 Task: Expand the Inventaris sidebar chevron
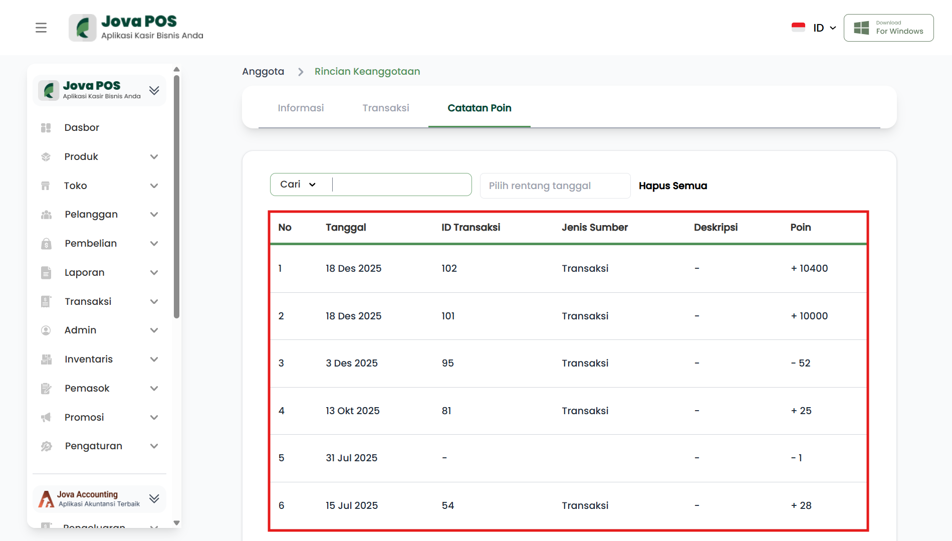pyautogui.click(x=154, y=359)
